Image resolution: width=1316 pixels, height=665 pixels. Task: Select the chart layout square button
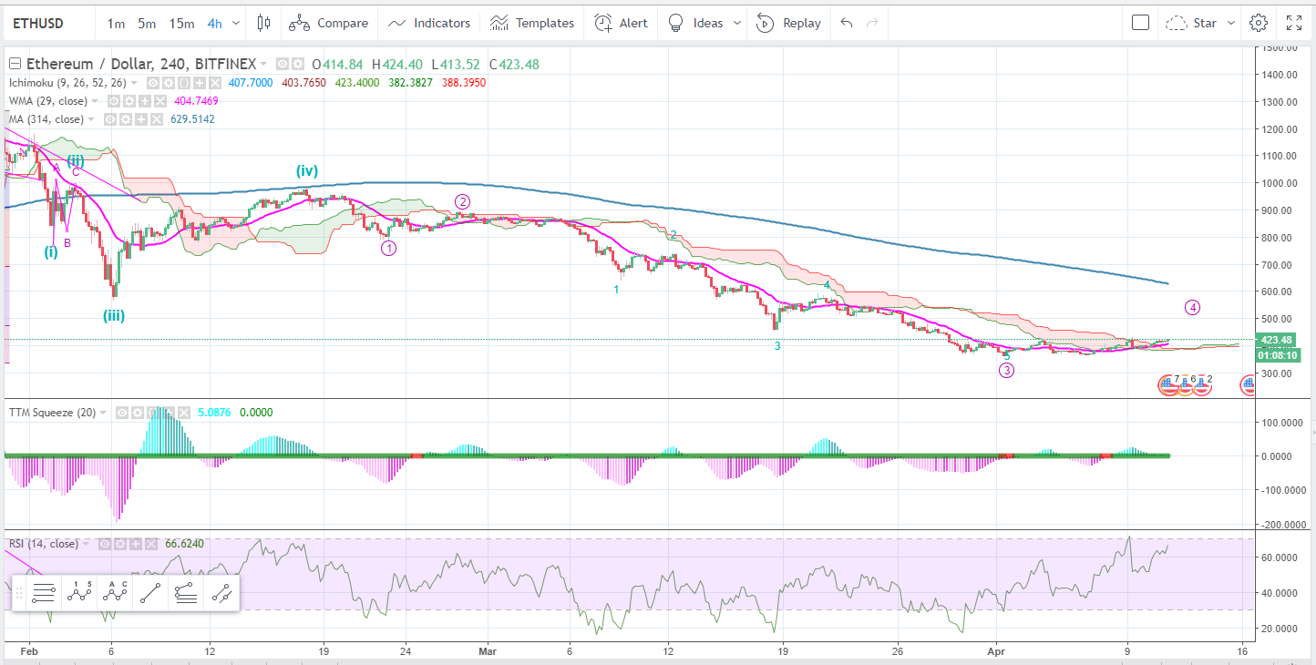(x=1140, y=23)
